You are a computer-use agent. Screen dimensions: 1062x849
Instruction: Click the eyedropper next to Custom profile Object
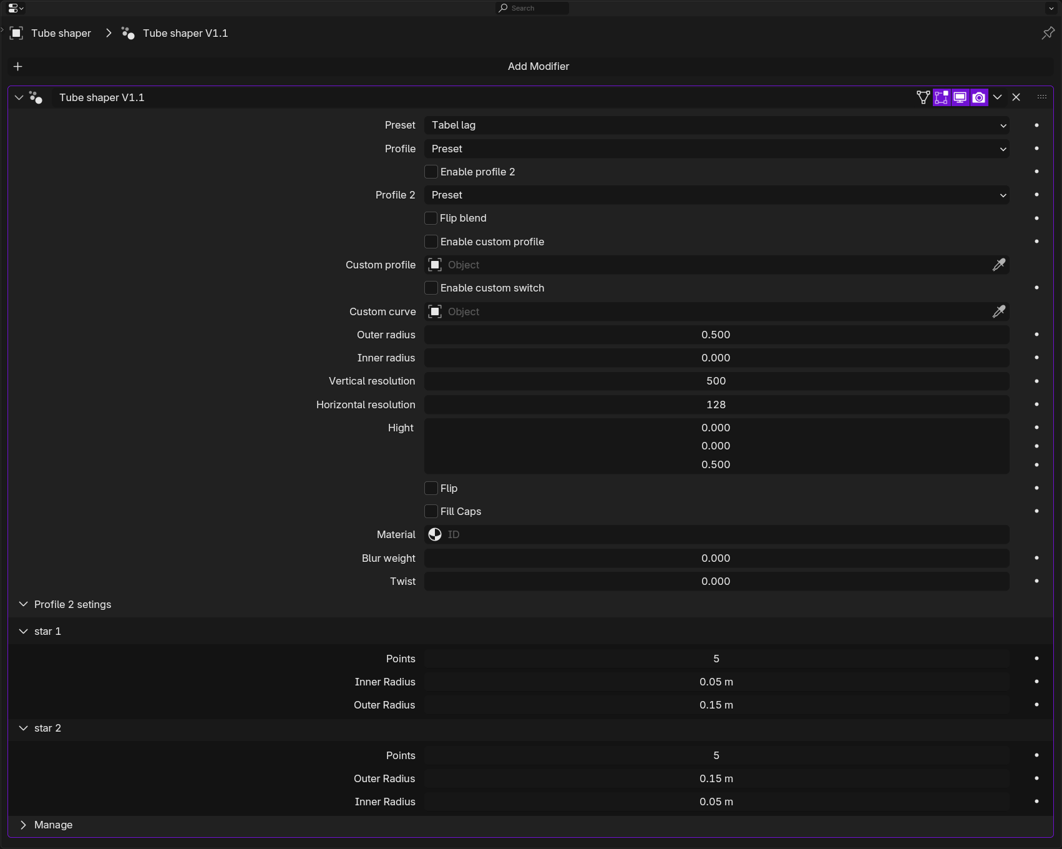click(x=999, y=265)
